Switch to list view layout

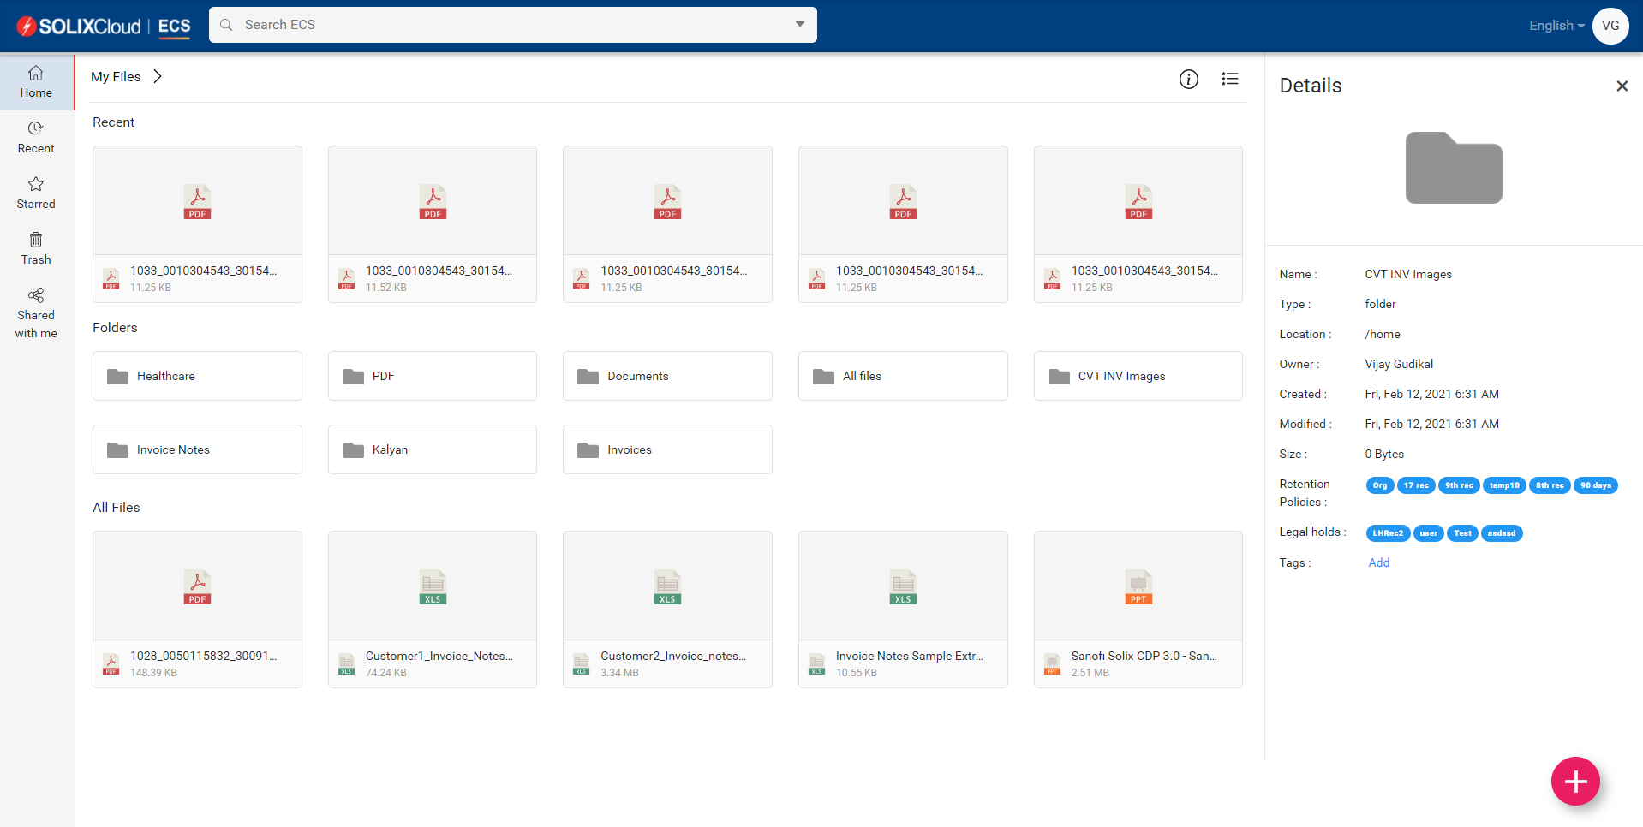point(1229,79)
